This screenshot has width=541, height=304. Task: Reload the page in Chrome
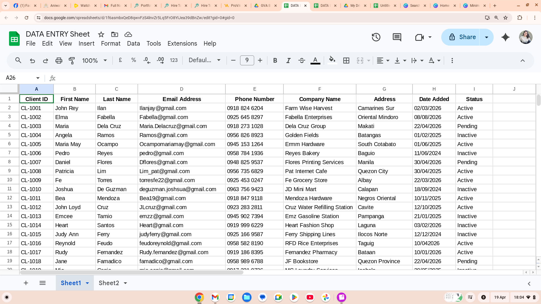26,18
